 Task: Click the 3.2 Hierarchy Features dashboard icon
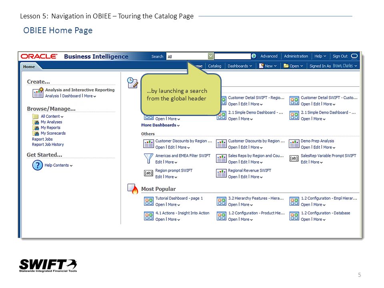(222, 201)
